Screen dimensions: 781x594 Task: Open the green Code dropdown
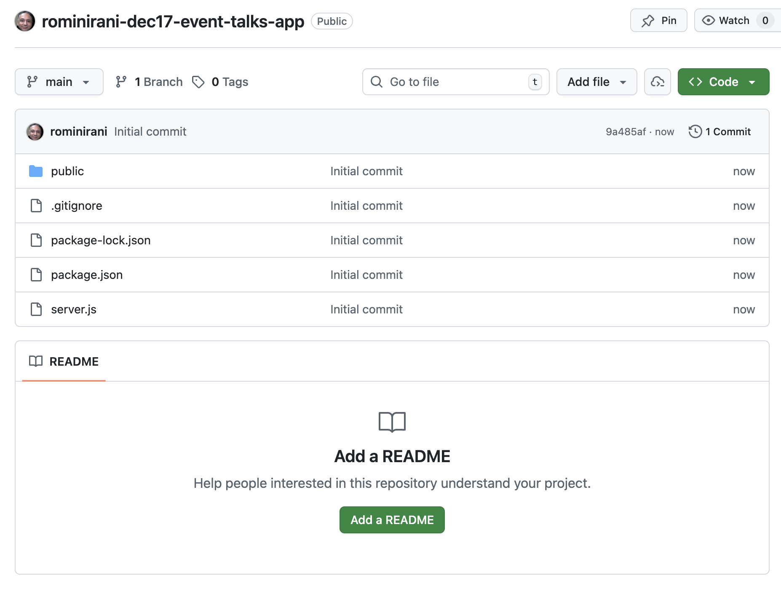(723, 82)
